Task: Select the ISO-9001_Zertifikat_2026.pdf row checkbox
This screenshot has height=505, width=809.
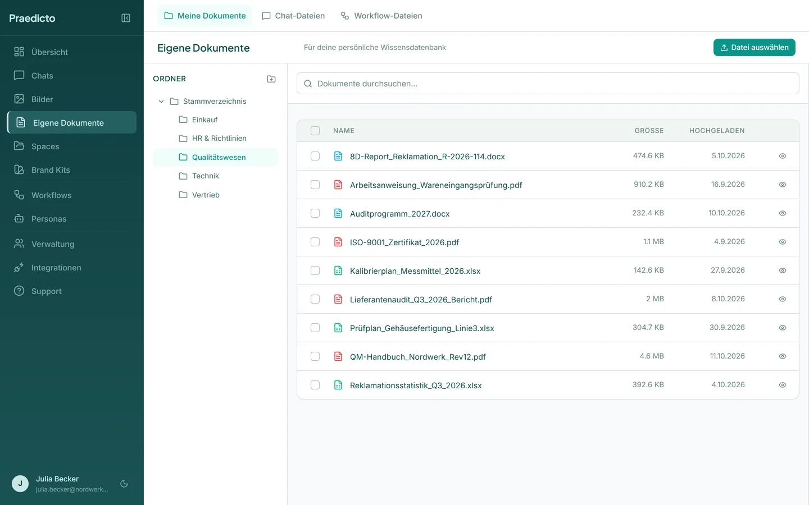Action: pyautogui.click(x=315, y=242)
